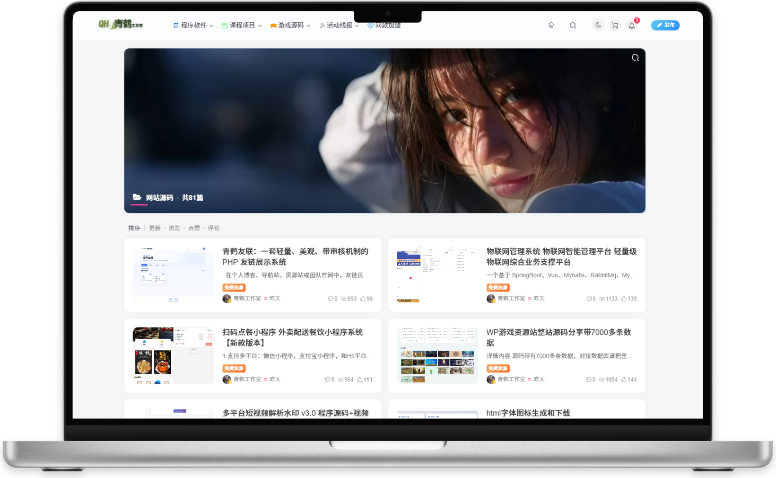Toggle dark mode moon icon
Image resolution: width=776 pixels, height=478 pixels.
[598, 25]
